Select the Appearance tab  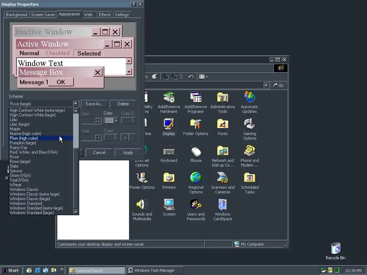pyautogui.click(x=69, y=14)
